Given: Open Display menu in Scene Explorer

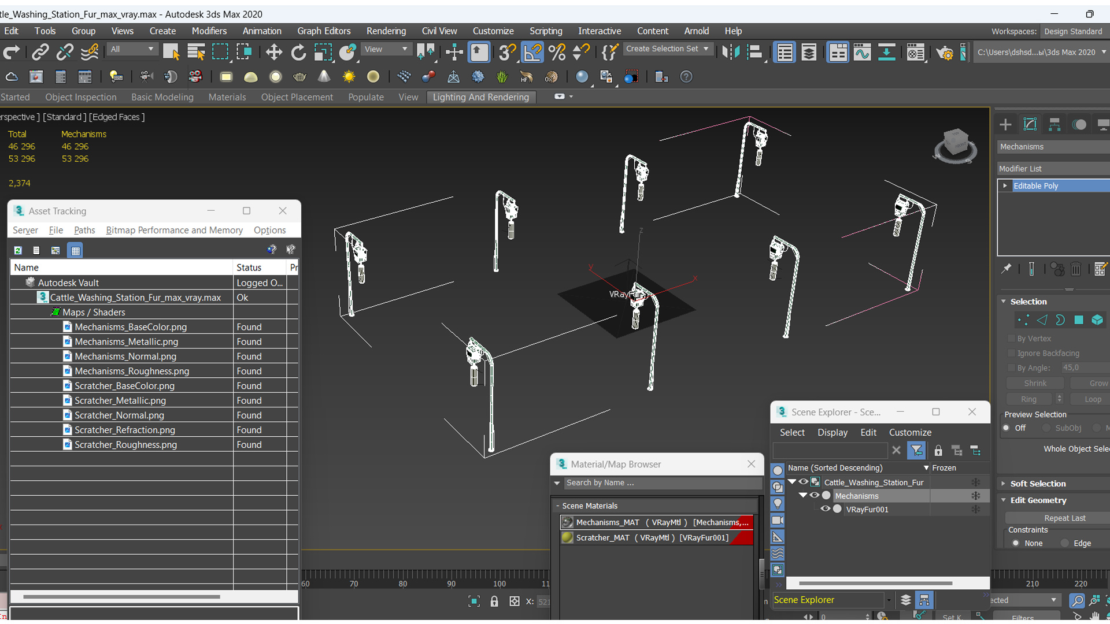Looking at the screenshot, I should (832, 432).
